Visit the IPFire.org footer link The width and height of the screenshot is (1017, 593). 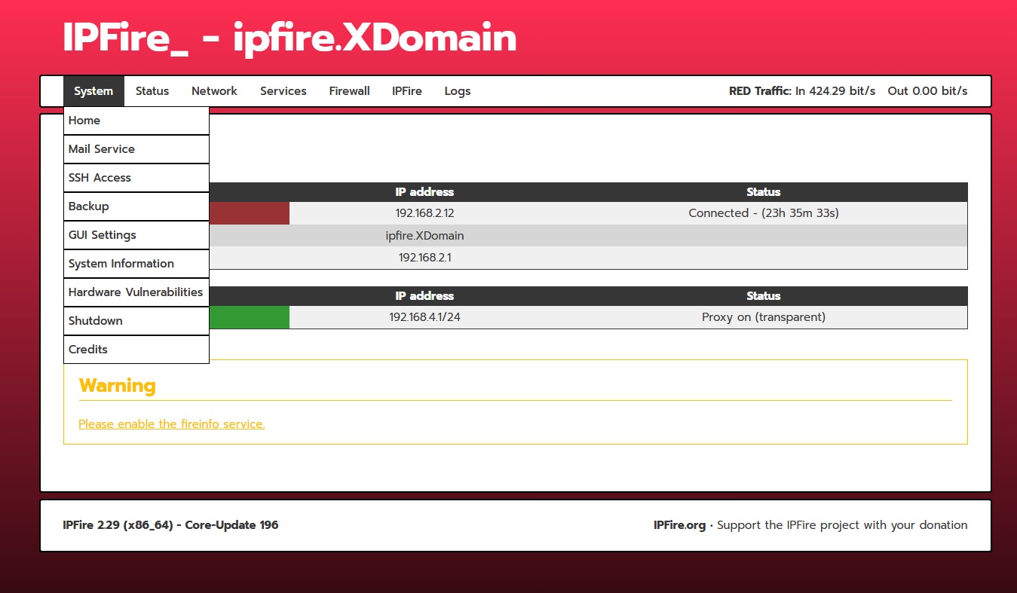[679, 525]
